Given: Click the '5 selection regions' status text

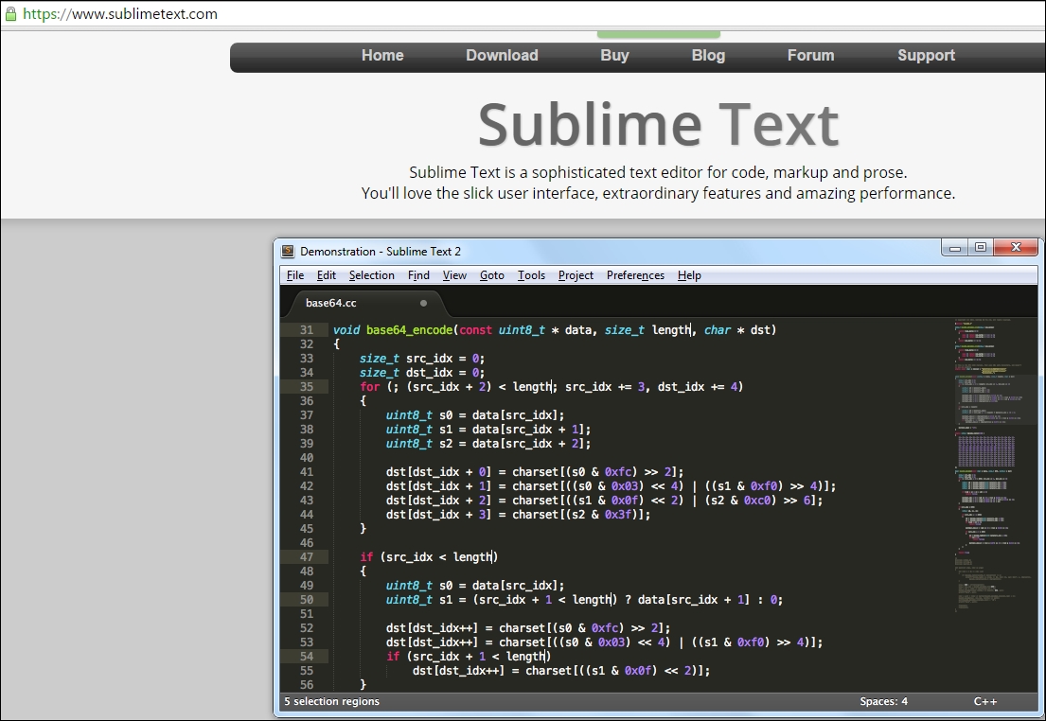Looking at the screenshot, I should tap(331, 701).
